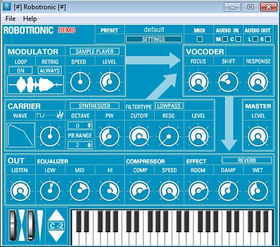
Task: Open the REVERB effect selector
Action: tap(247, 160)
